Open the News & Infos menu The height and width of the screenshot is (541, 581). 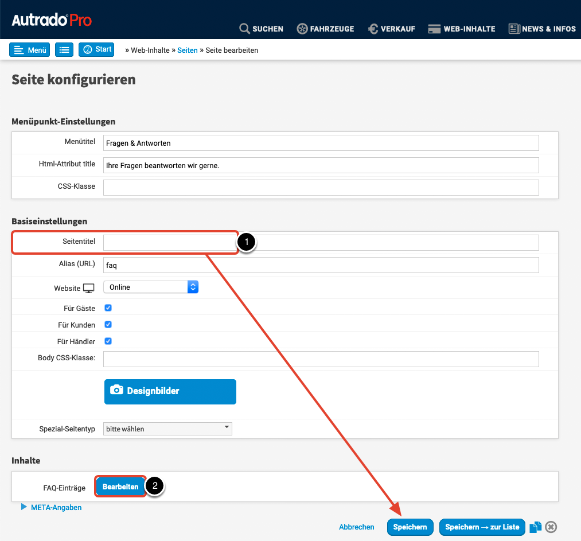pyautogui.click(x=542, y=29)
